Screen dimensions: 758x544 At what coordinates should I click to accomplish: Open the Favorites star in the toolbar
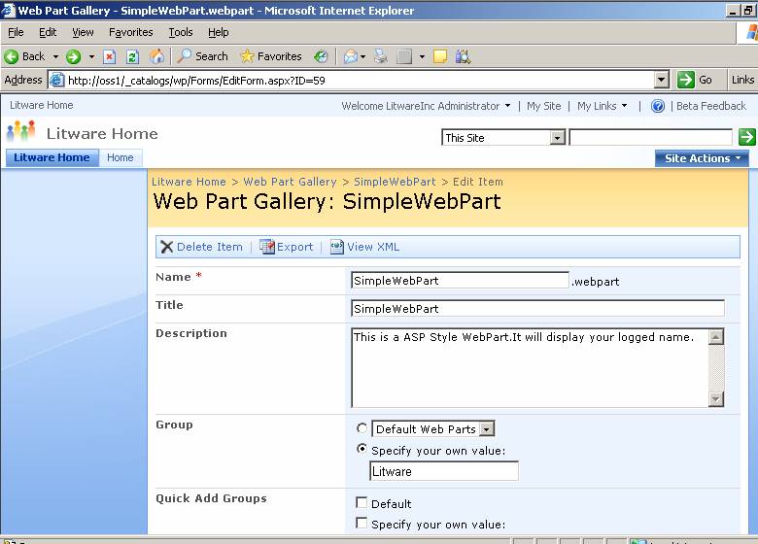click(x=247, y=56)
